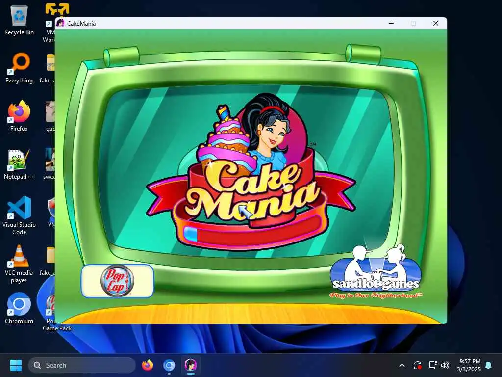Open the network tray icon

point(433,365)
